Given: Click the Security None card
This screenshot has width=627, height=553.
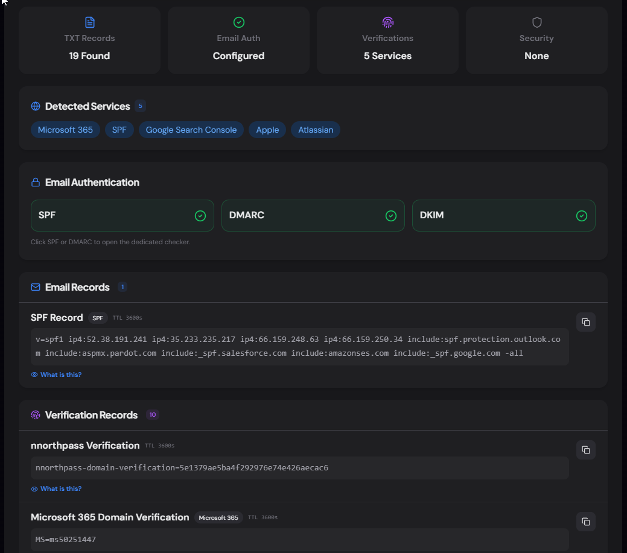Looking at the screenshot, I should (536, 40).
